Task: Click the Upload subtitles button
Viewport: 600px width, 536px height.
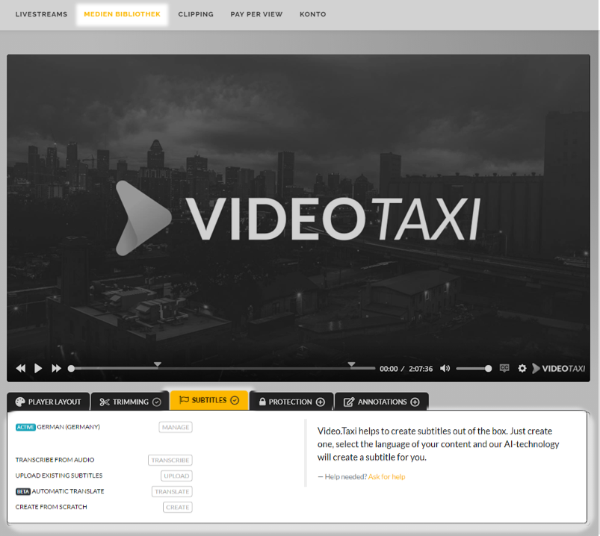Action: [x=176, y=476]
